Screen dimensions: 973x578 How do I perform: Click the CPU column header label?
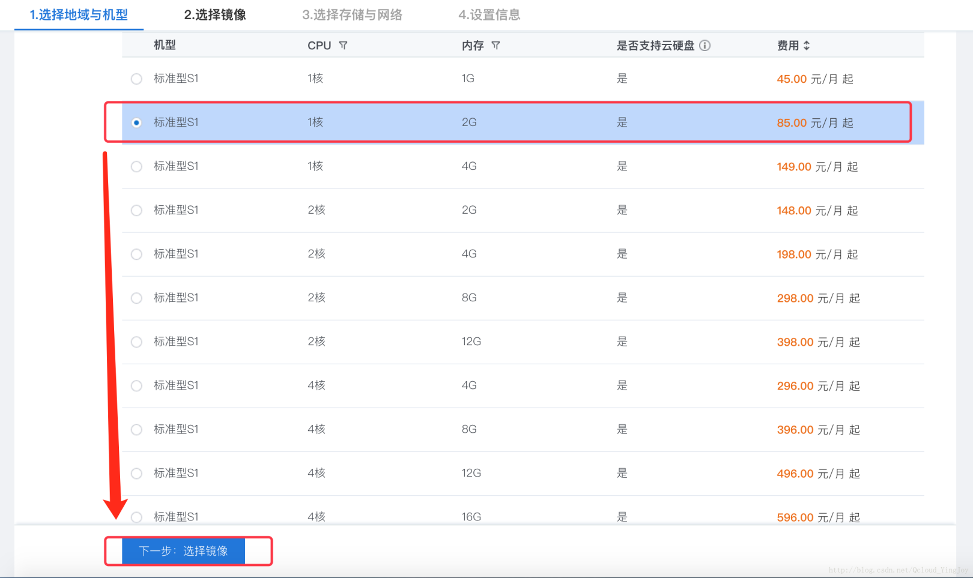320,46
